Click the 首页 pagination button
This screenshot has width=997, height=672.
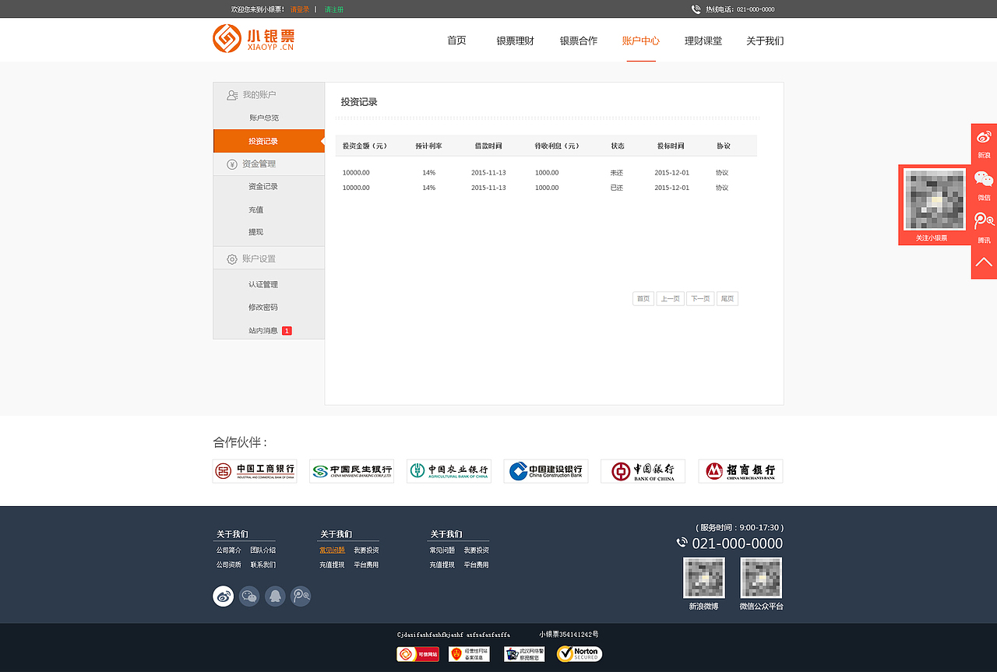pyautogui.click(x=643, y=299)
